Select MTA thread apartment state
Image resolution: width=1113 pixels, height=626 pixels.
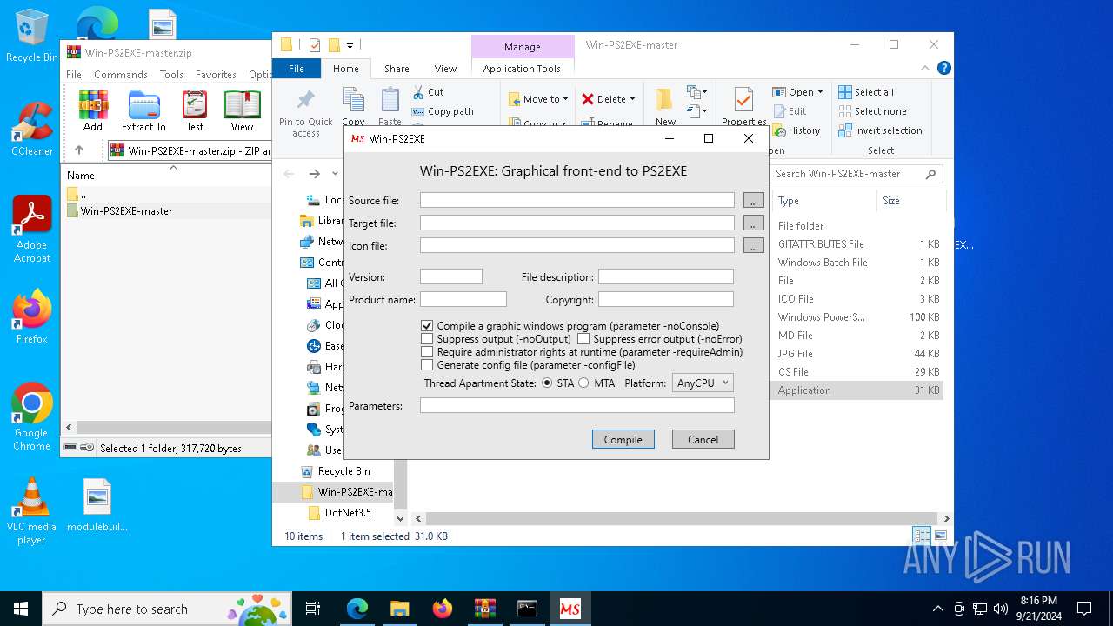click(x=583, y=383)
